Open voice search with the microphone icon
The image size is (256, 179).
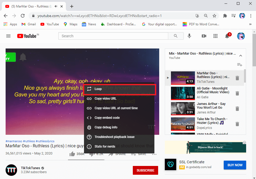189,36
